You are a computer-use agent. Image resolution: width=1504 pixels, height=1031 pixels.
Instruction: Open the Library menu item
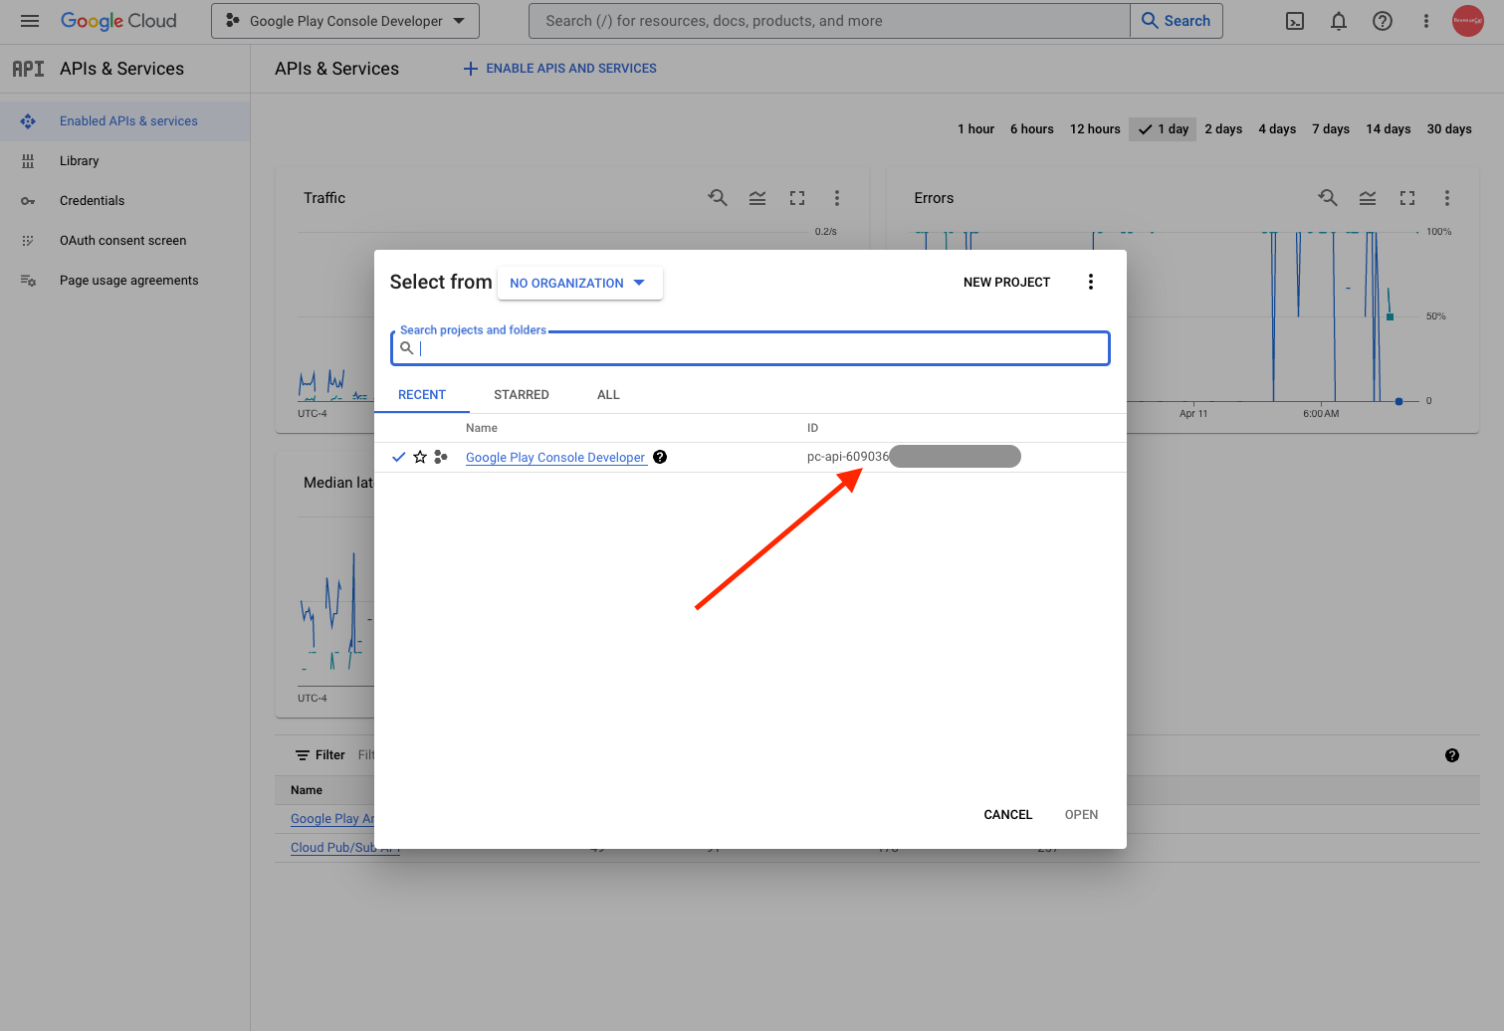coord(80,161)
